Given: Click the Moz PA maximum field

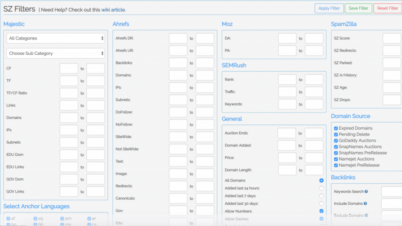Looking at the screenshot, I should point(314,51).
